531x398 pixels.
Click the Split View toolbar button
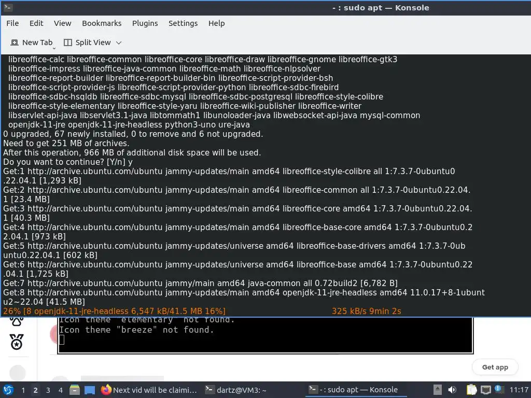click(x=87, y=42)
